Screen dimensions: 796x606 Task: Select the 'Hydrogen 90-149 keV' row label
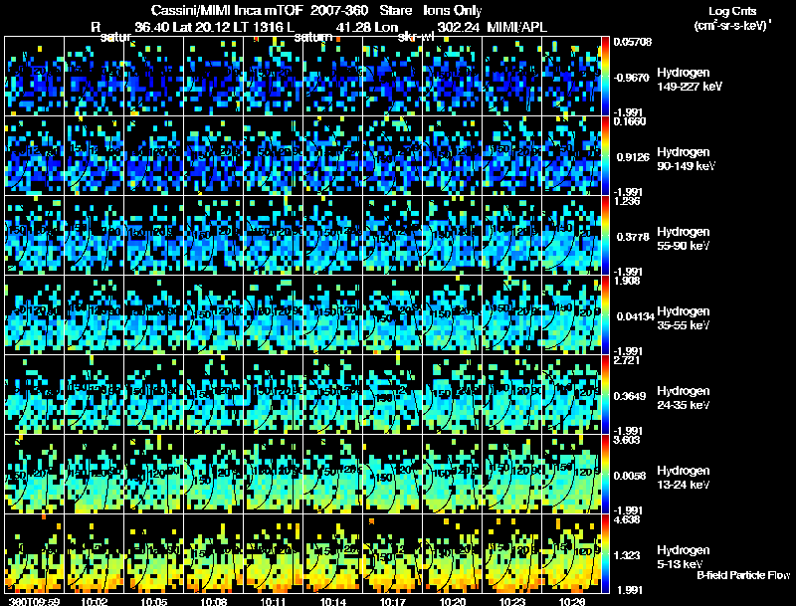click(686, 159)
